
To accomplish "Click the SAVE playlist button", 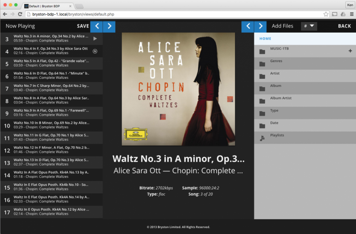I will pyautogui.click(x=83, y=26).
